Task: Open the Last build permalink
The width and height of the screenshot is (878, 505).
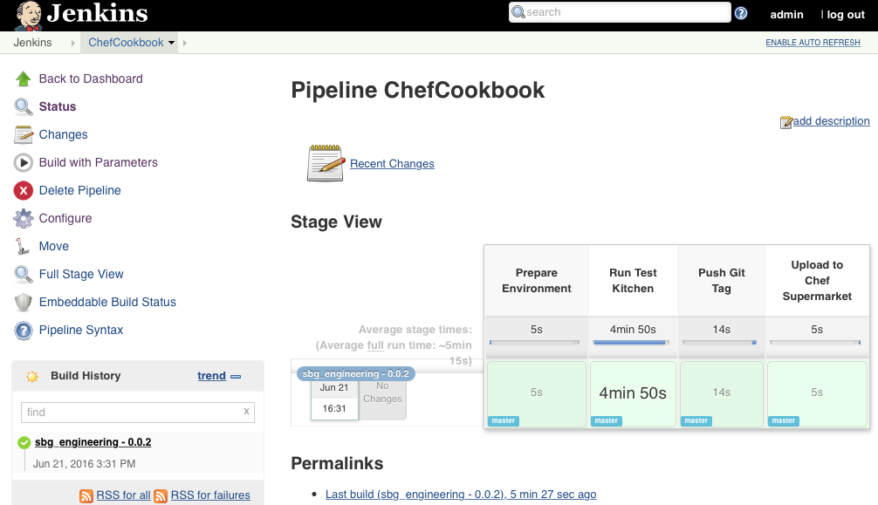Action: coord(461,495)
